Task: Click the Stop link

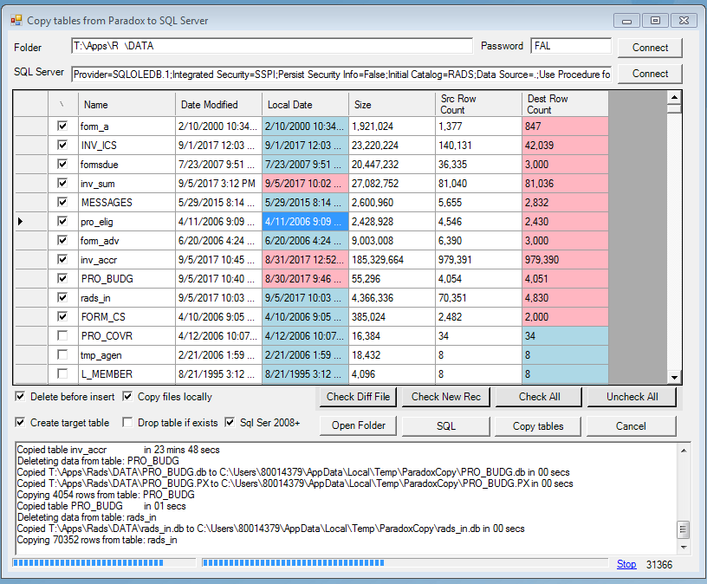Action: [626, 564]
